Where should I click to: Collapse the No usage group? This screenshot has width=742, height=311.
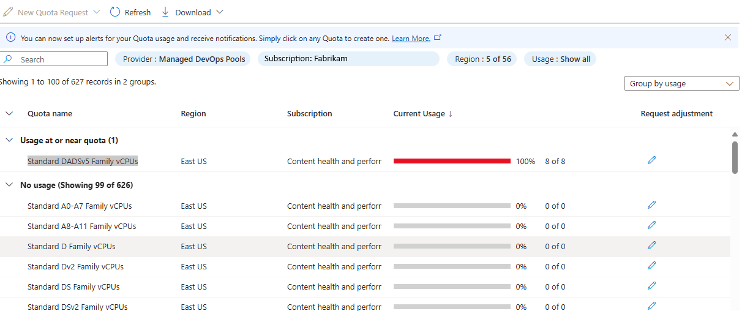coord(9,185)
